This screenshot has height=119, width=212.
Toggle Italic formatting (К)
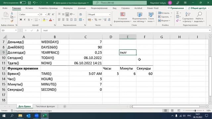tap(25, 20)
